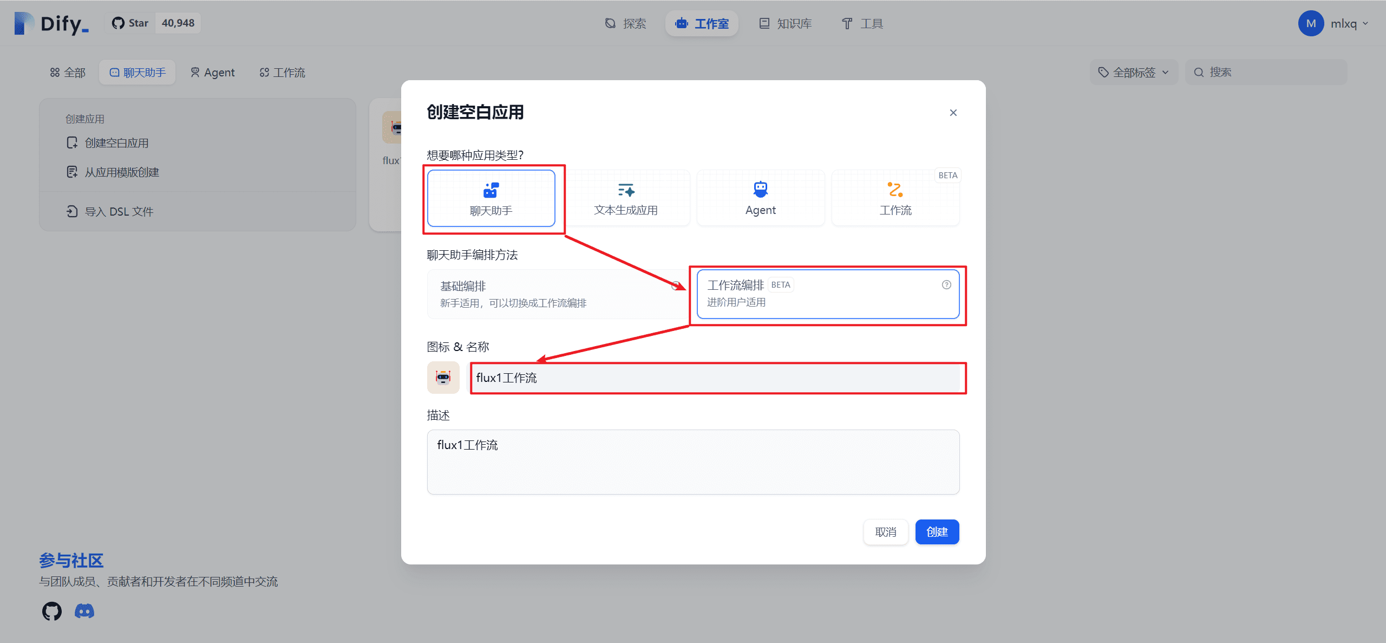The height and width of the screenshot is (643, 1386).
Task: Expand the mlxq account menu
Action: (1349, 23)
